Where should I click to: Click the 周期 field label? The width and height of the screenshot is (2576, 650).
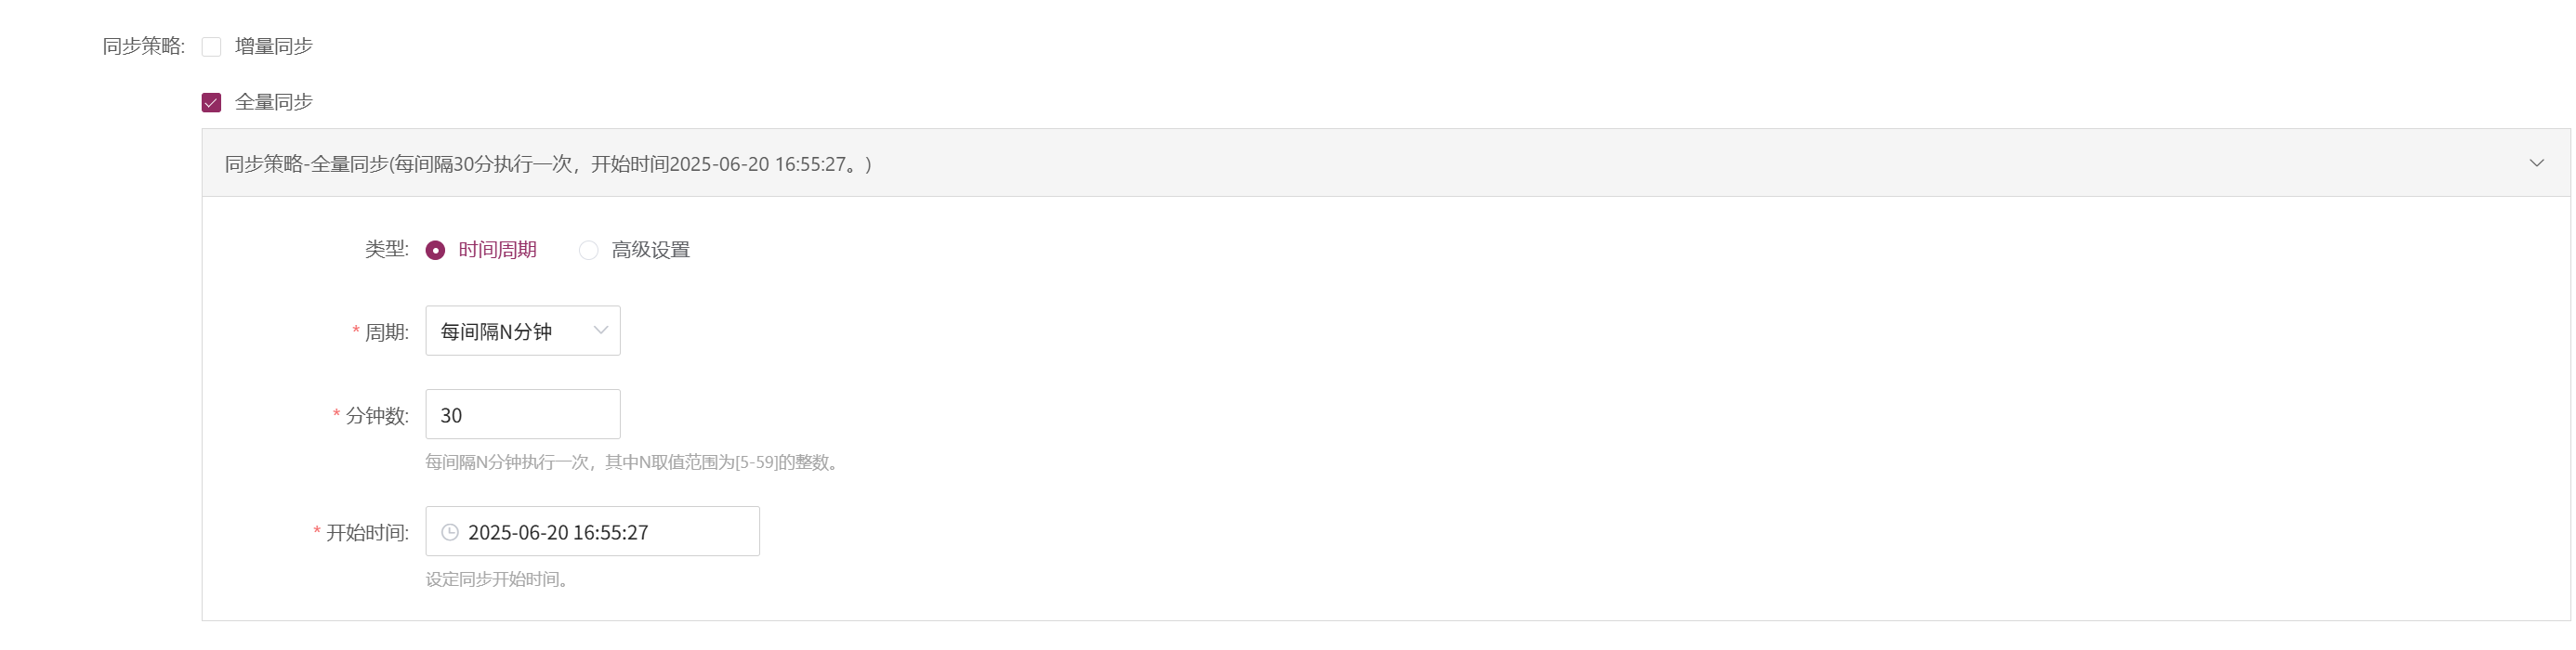coord(387,332)
